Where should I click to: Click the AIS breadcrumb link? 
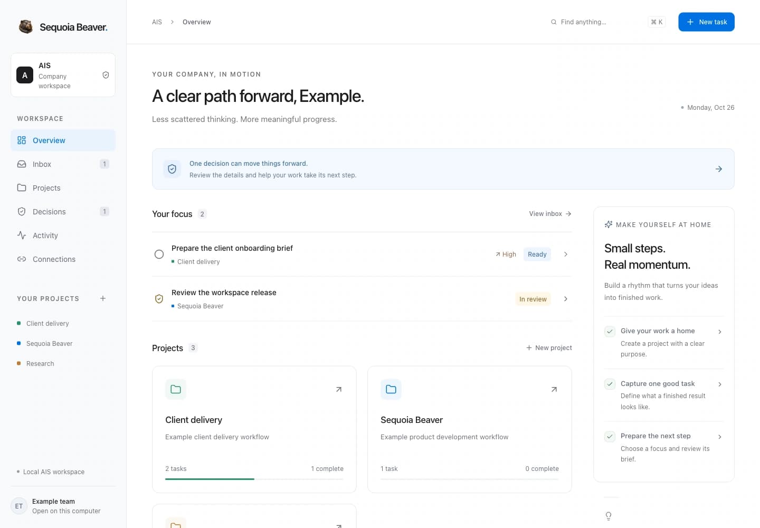coord(157,22)
